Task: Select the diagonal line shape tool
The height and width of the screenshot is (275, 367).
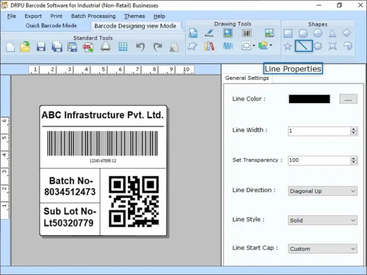Action: (x=303, y=46)
